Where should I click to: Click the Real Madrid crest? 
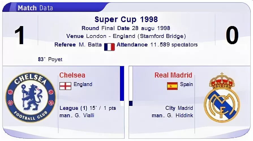point(222,97)
